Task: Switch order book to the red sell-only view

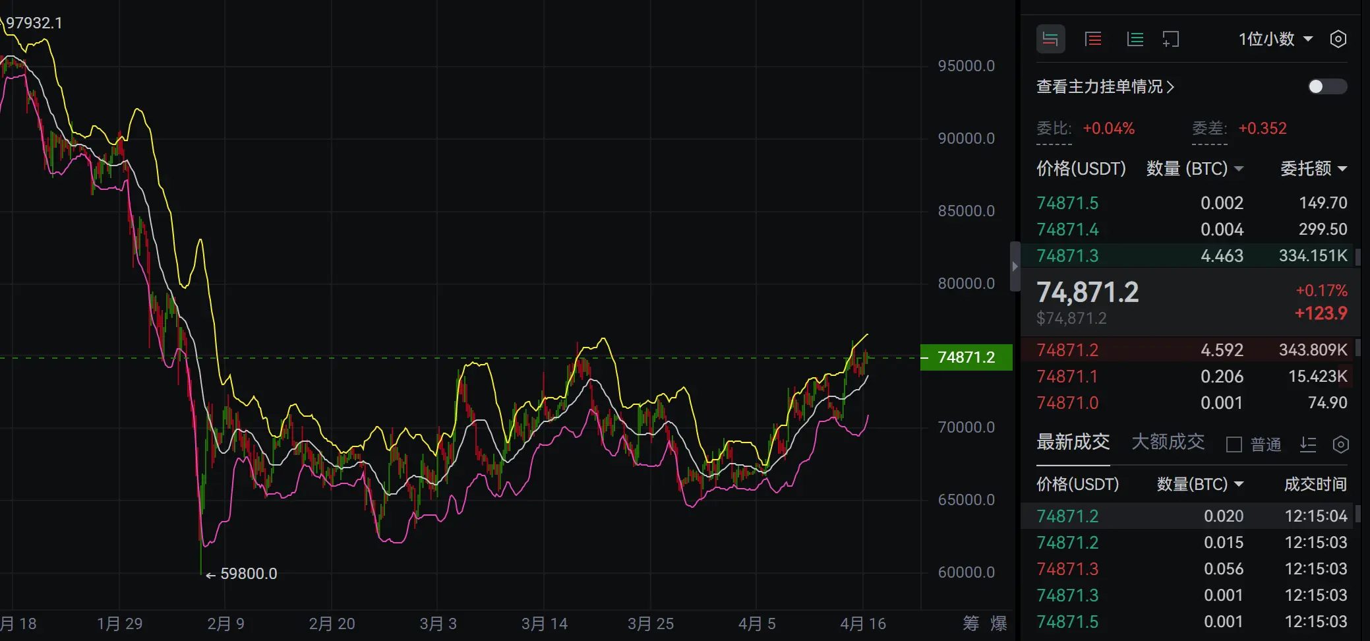Action: 1093,39
